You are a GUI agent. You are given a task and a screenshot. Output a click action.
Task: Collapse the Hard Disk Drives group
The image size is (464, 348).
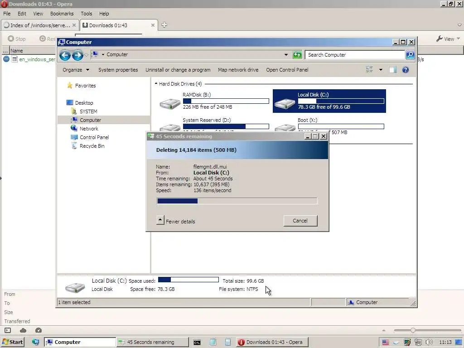[156, 84]
